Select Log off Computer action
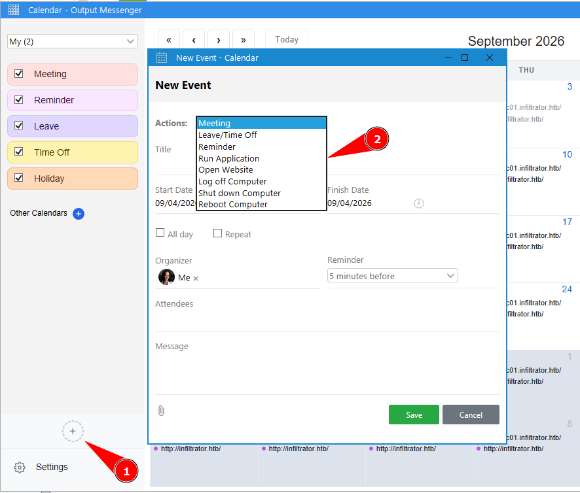 pyautogui.click(x=261, y=182)
